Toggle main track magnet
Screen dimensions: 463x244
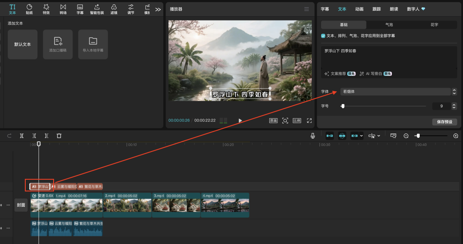pos(330,136)
